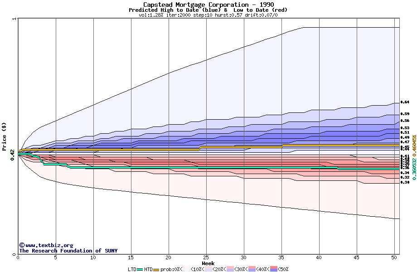The height and width of the screenshot is (272, 417).
Task: Click the 30%–40% probability legend swatch
Action: (x=252, y=269)
